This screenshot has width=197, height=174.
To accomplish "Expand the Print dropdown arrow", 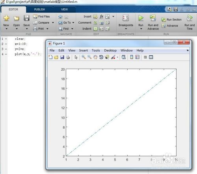I will coord(47,29).
